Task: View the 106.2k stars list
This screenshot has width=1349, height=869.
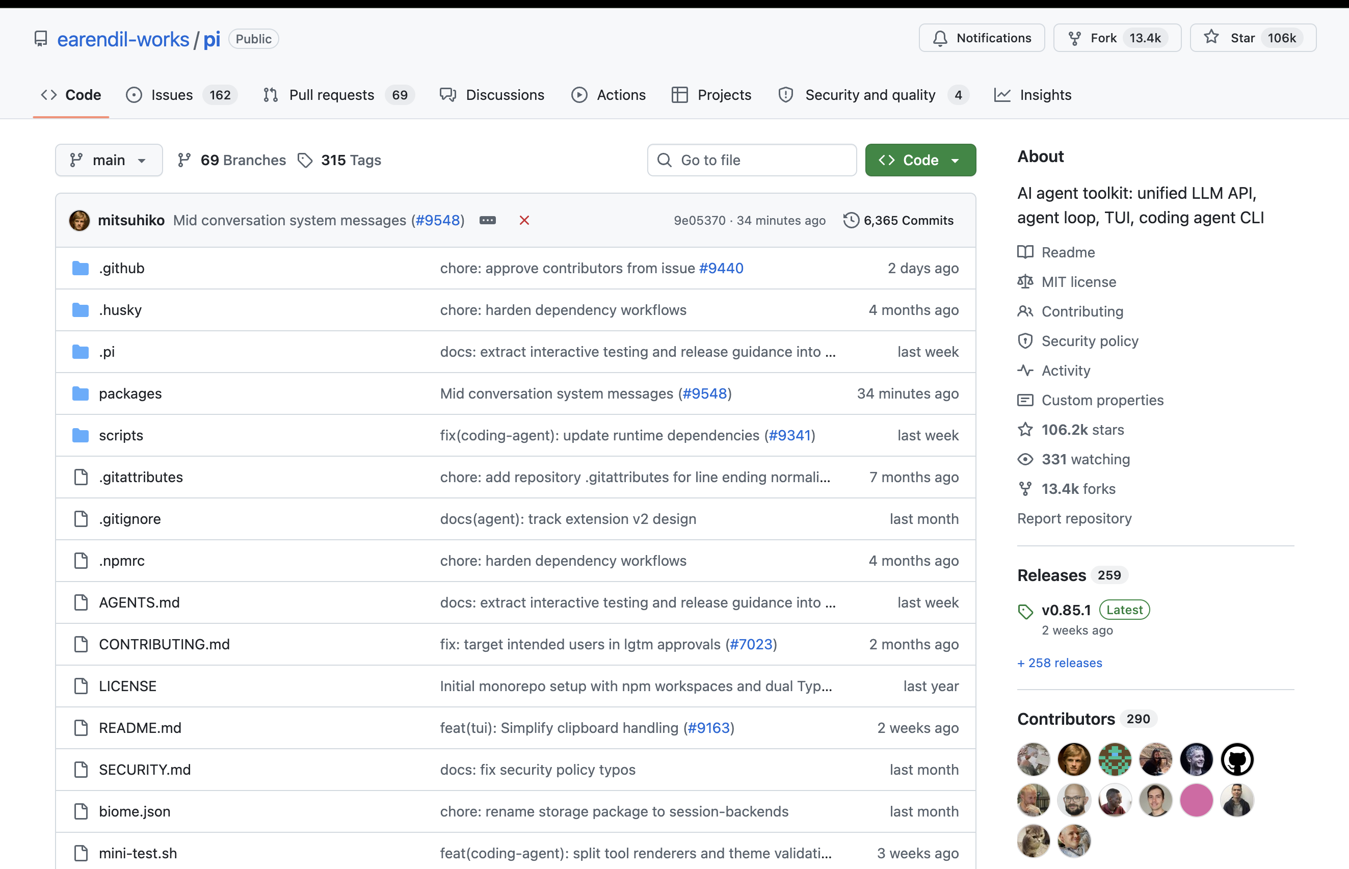Action: tap(1071, 430)
